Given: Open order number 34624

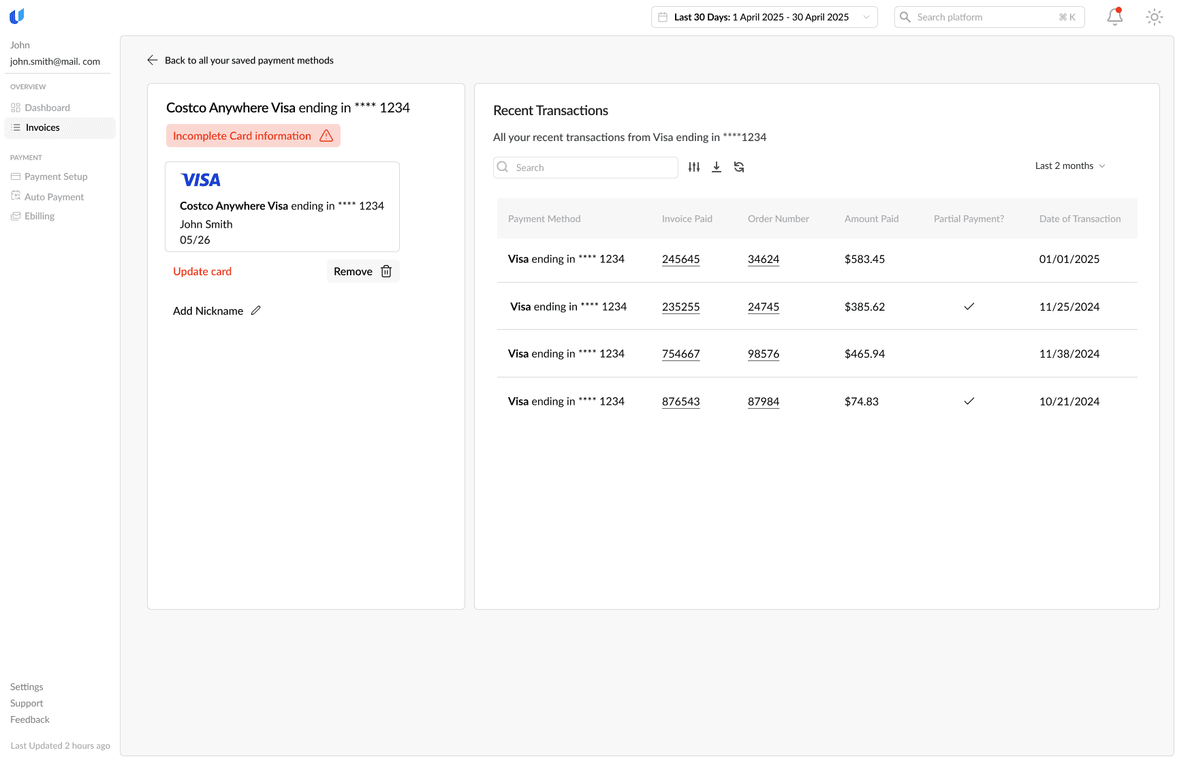Looking at the screenshot, I should point(764,259).
